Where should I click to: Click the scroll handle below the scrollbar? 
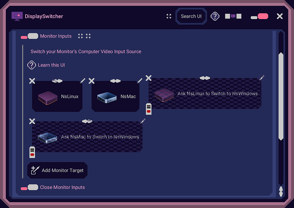tap(281, 191)
